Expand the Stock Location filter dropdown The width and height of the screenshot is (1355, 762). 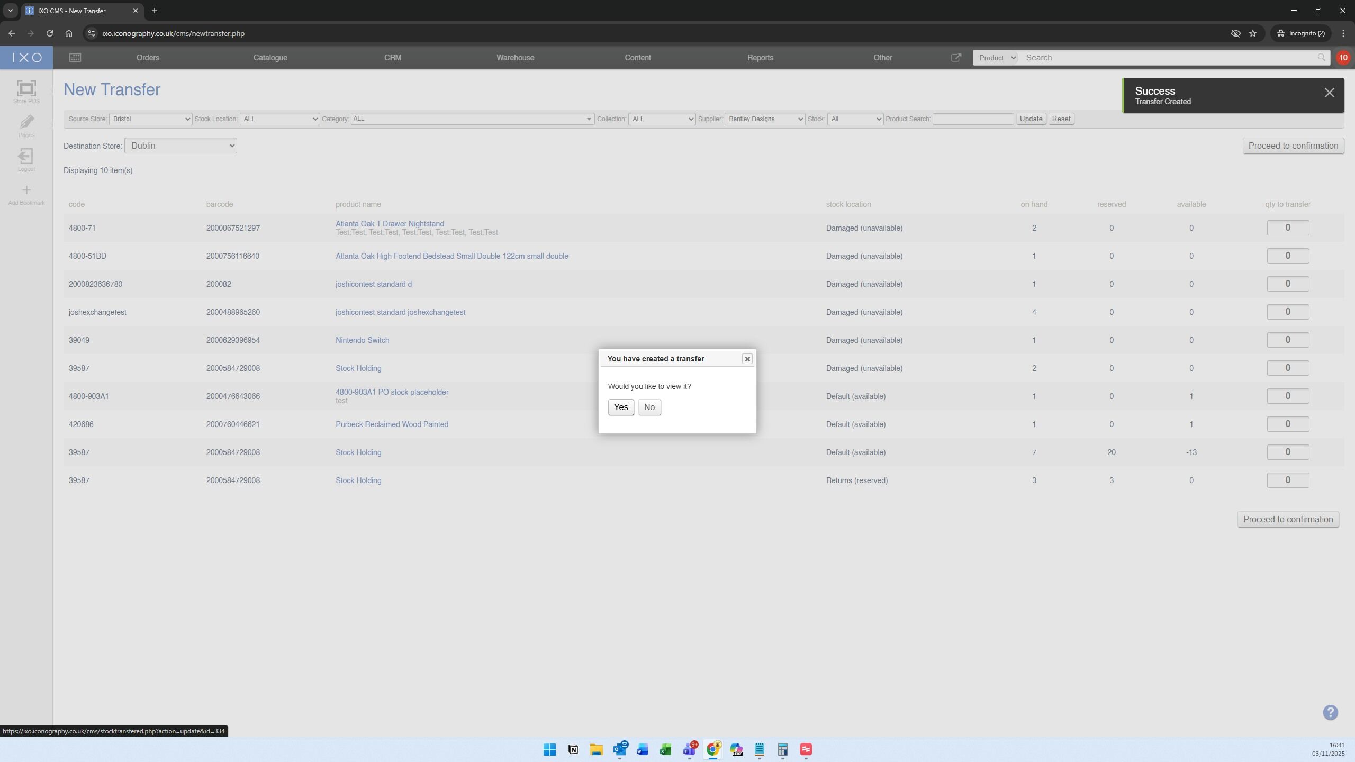pyautogui.click(x=279, y=119)
